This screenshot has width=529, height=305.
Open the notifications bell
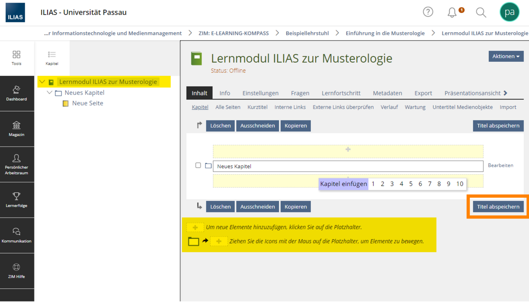[x=452, y=12]
